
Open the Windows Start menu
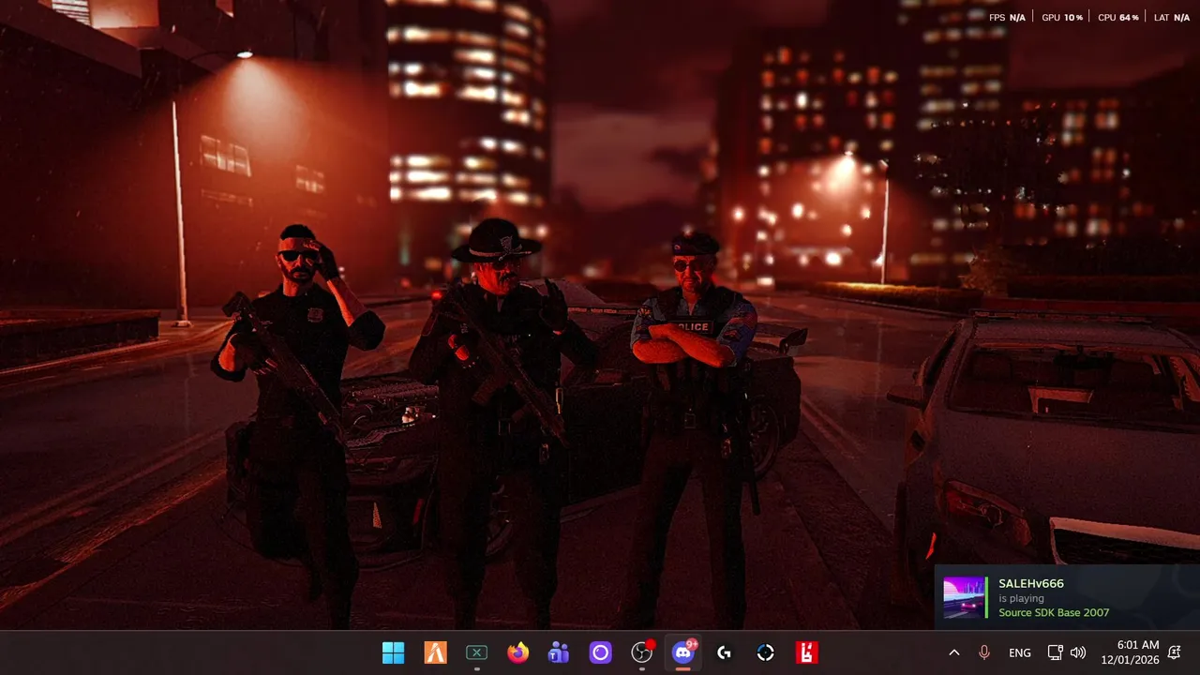tap(394, 652)
